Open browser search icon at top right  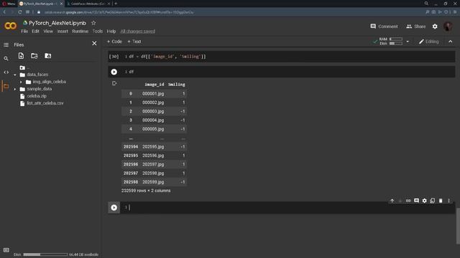click(426, 4)
